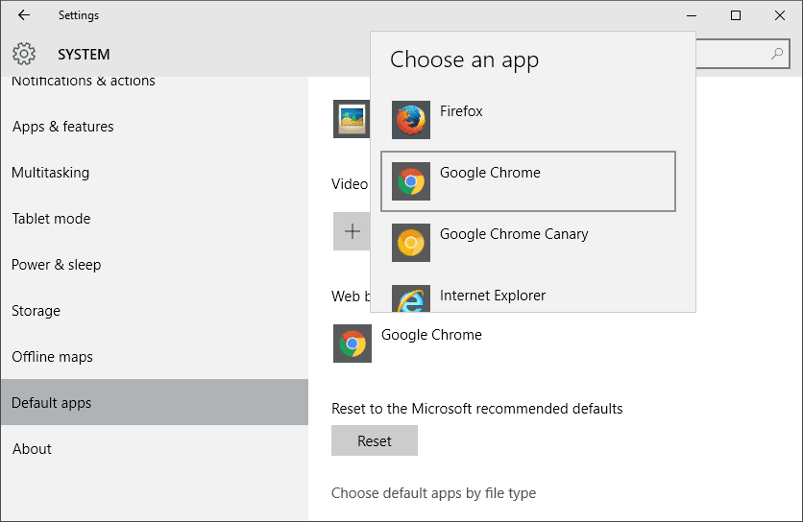Click the plus icon under Video player

[352, 231]
